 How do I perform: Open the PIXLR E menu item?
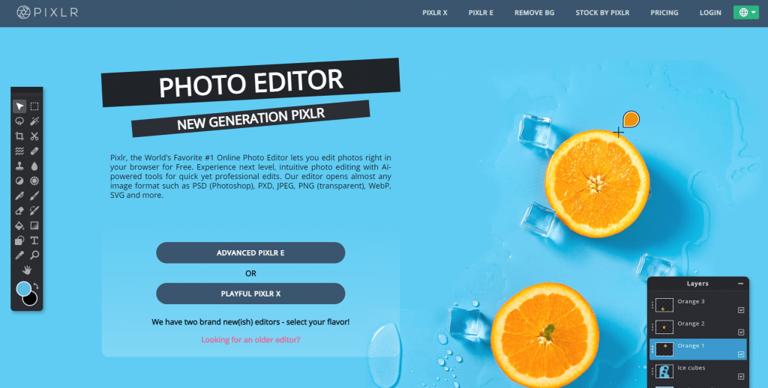tap(481, 13)
